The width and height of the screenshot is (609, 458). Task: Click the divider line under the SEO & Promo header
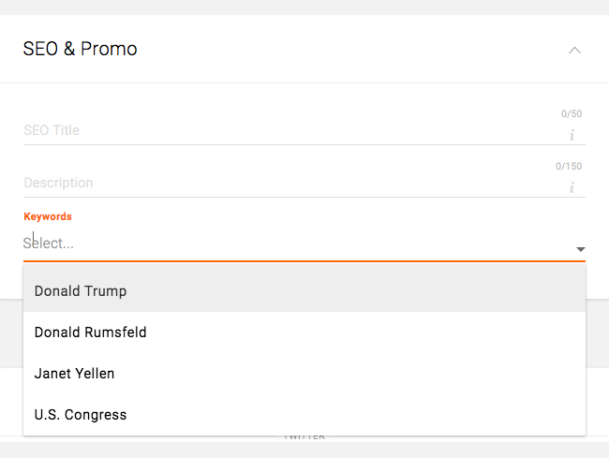coord(304,82)
